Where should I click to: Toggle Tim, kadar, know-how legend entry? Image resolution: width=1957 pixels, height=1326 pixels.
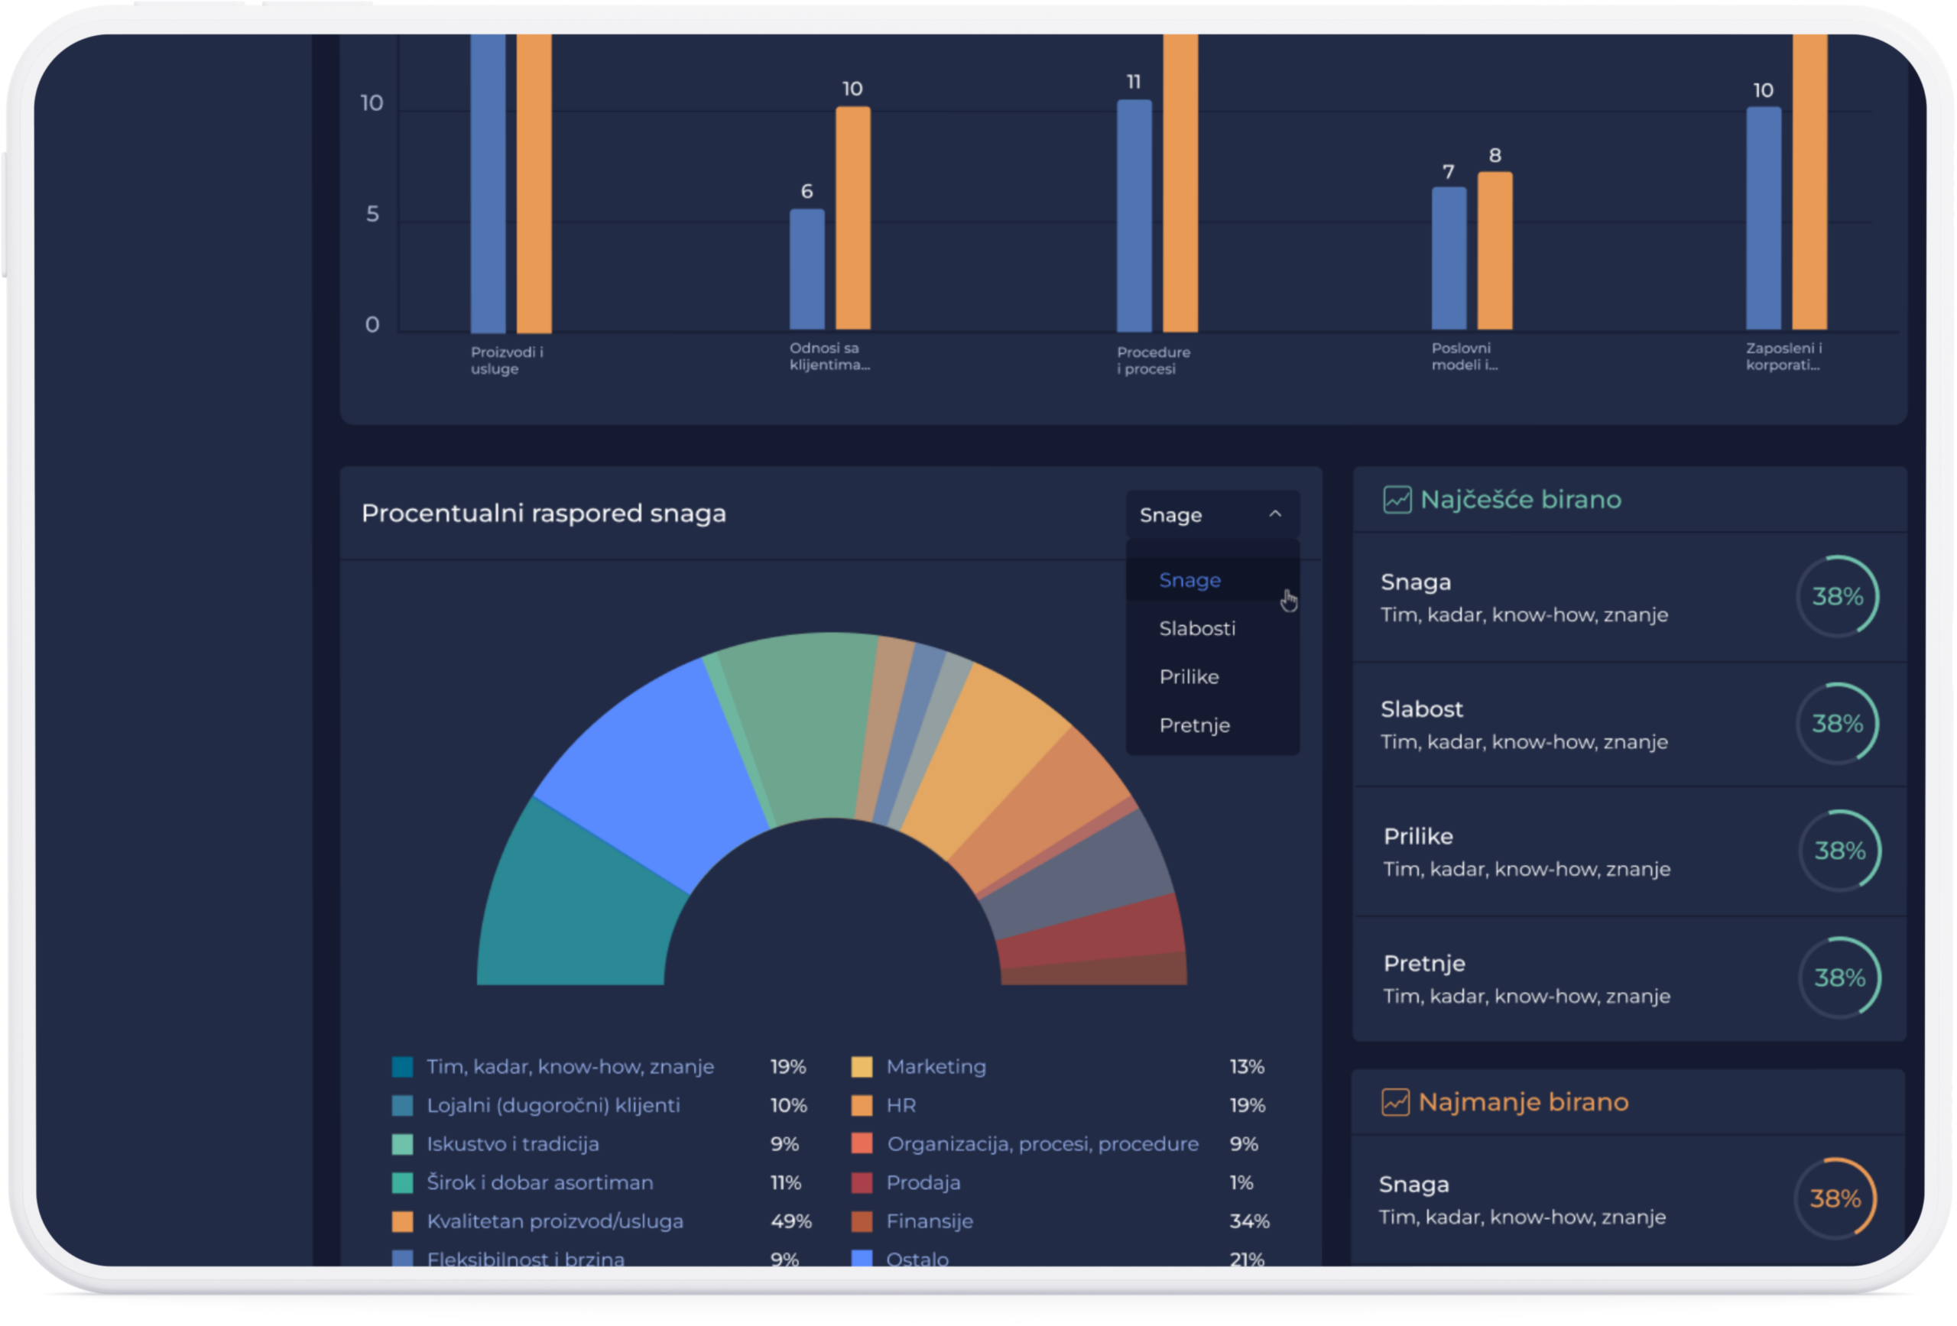[x=570, y=1067]
